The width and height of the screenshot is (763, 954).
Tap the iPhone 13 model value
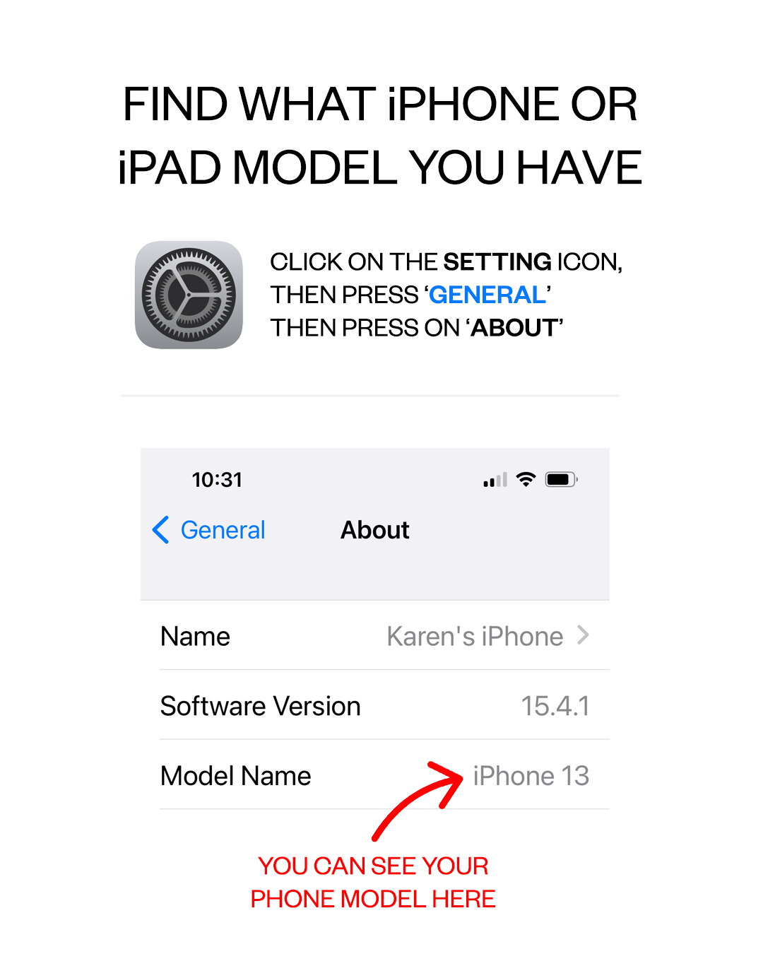coord(531,775)
